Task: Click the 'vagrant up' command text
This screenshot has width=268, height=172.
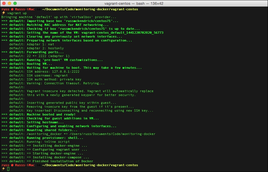Action: 17,13
